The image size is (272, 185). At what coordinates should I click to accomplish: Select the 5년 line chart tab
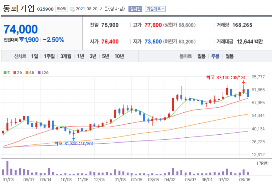tap(106, 56)
